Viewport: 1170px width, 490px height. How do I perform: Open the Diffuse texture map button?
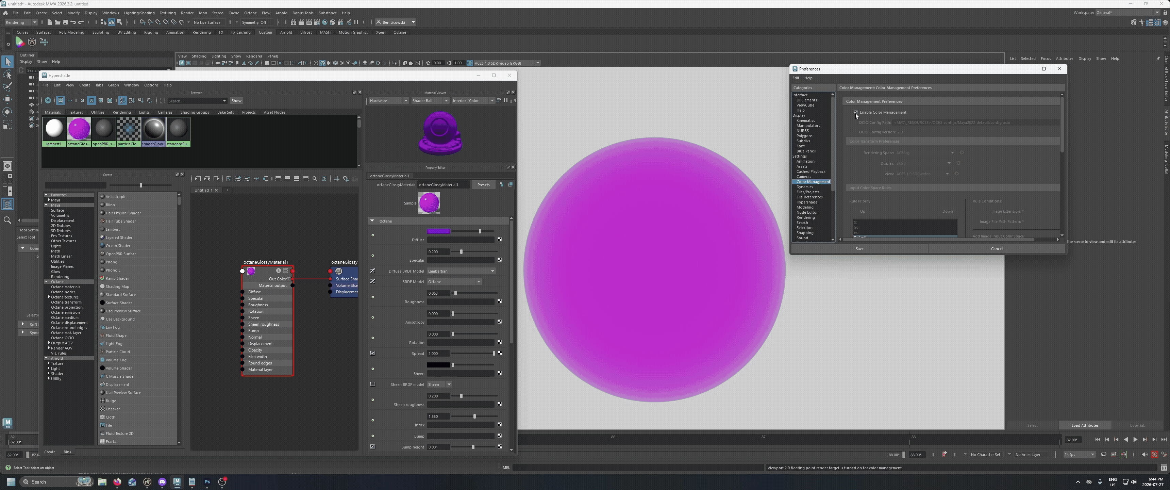coord(500,240)
